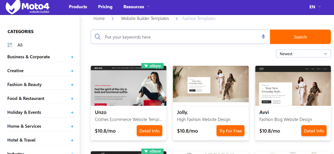The image size is (334, 154).
Task: Click the Moto4 website builder logo
Action: click(28, 7)
